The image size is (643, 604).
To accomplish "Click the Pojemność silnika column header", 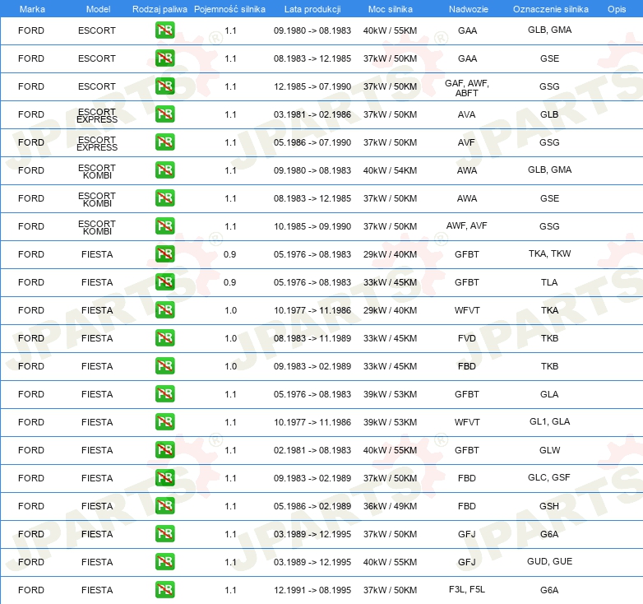I will tap(229, 9).
